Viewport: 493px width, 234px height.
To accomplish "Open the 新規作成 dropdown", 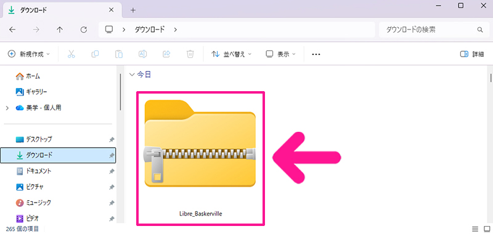I will 28,54.
